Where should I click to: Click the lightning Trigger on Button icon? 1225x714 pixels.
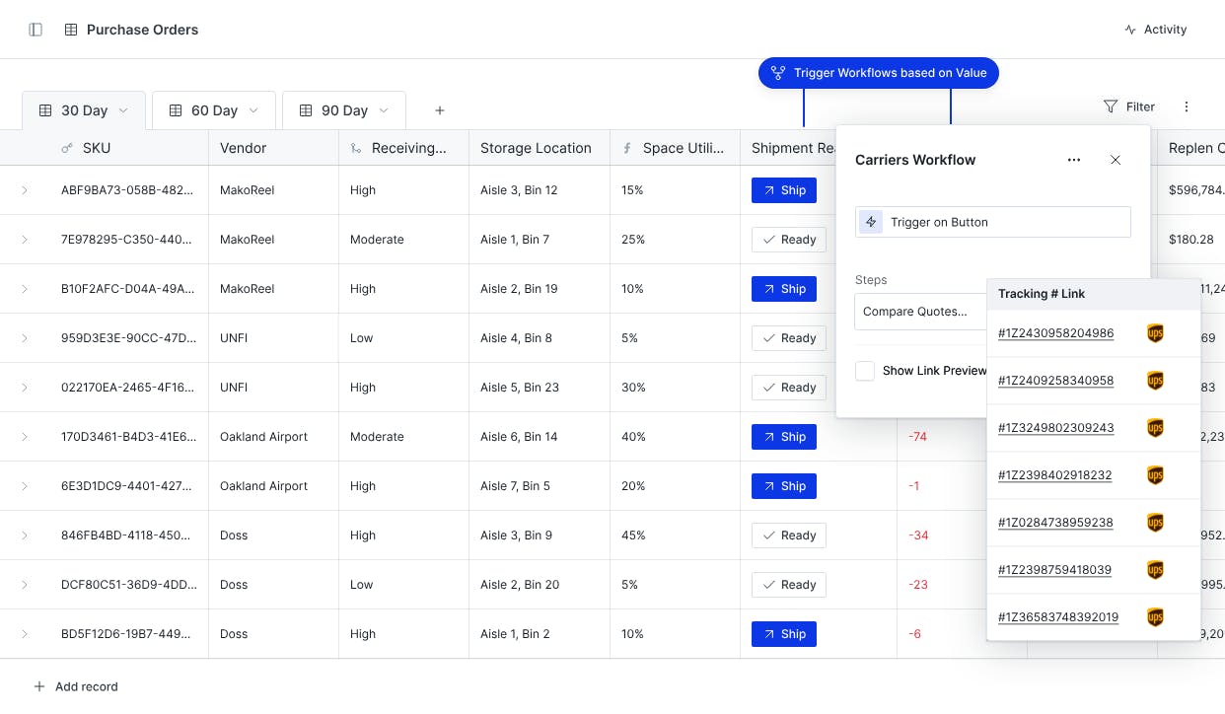[871, 222]
